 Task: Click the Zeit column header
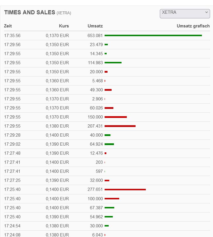[x=8, y=26]
